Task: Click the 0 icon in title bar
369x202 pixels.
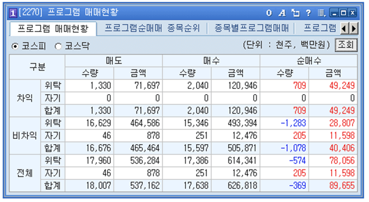Action: pyautogui.click(x=269, y=13)
